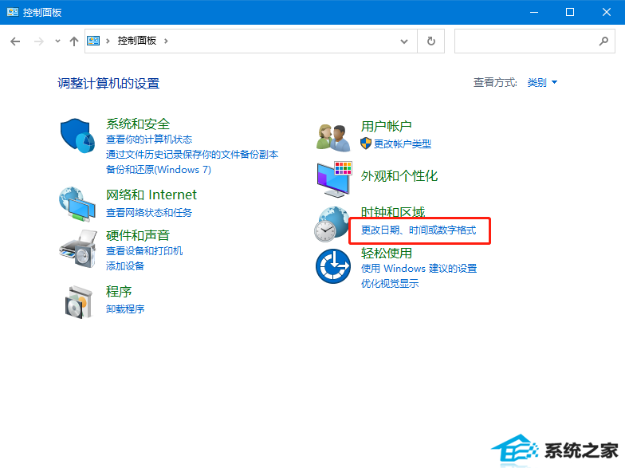This screenshot has height=472, width=625.
Task: Expand the chevron before 控制面板 in the address bar
Action: pyautogui.click(x=108, y=41)
